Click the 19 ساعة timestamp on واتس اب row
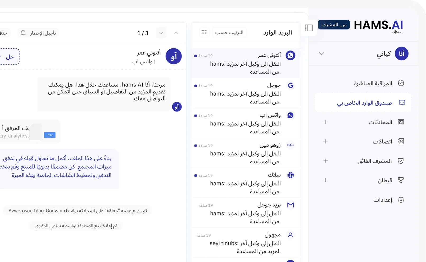Image resolution: width=426 pixels, height=262 pixels. pyautogui.click(x=205, y=116)
